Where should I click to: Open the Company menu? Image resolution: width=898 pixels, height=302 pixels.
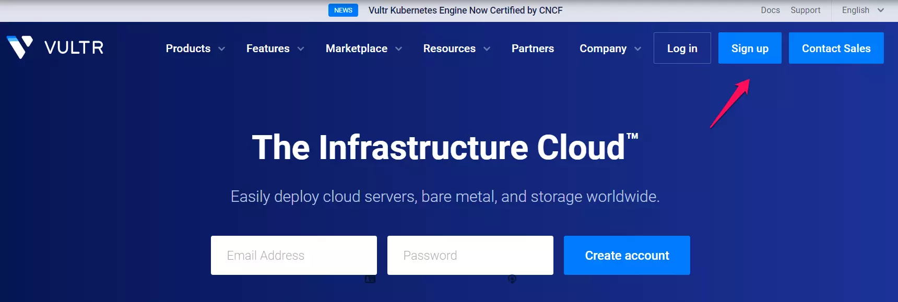click(603, 49)
